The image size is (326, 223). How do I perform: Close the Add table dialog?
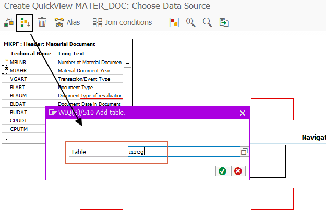pos(243,113)
